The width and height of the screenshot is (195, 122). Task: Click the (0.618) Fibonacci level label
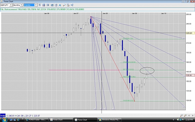tap(129, 62)
